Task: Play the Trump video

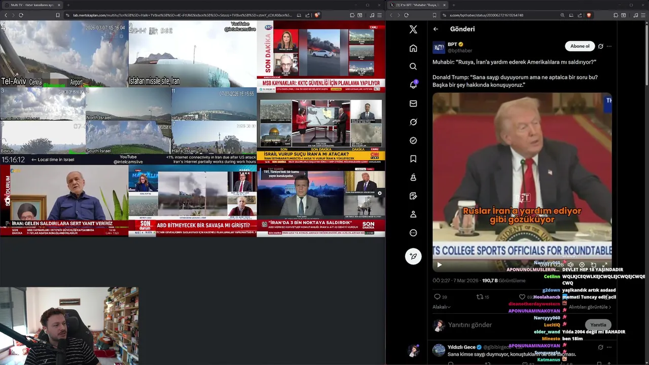Action: [439, 265]
